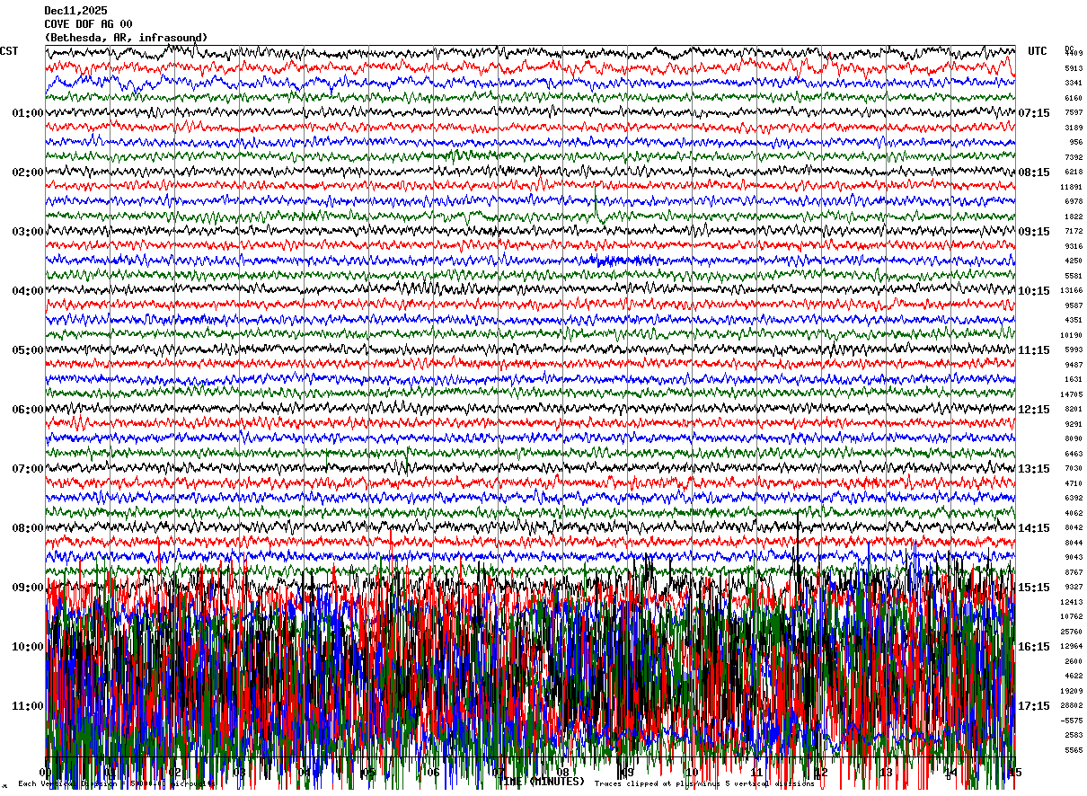
Task: Click the 10:15 UTC row label
Action: click(x=1034, y=291)
